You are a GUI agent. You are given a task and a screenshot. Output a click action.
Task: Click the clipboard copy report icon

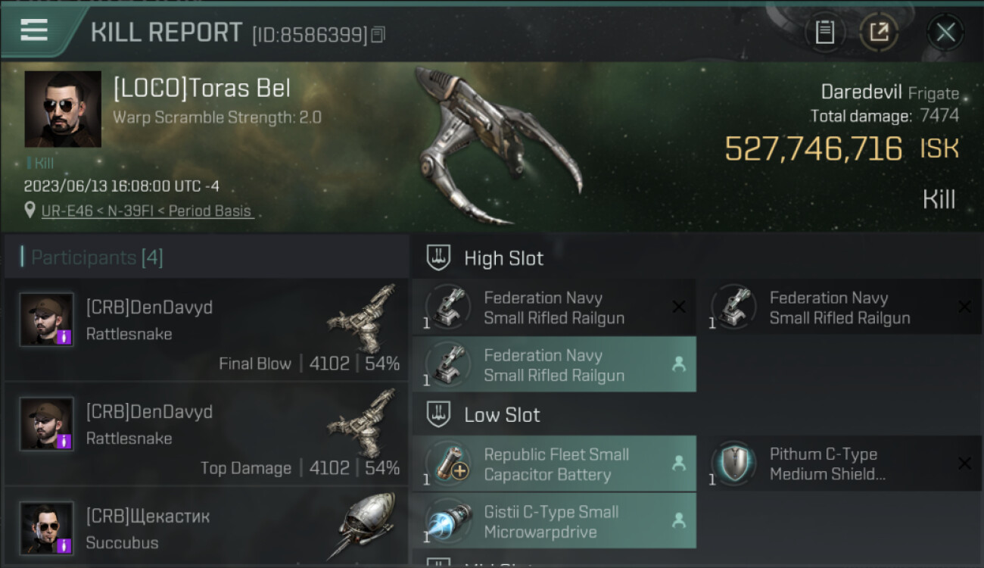(x=824, y=33)
